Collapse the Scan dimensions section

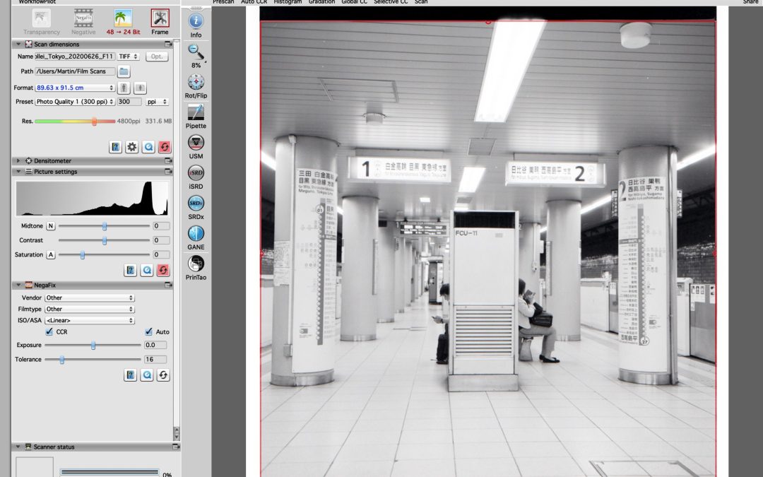18,45
